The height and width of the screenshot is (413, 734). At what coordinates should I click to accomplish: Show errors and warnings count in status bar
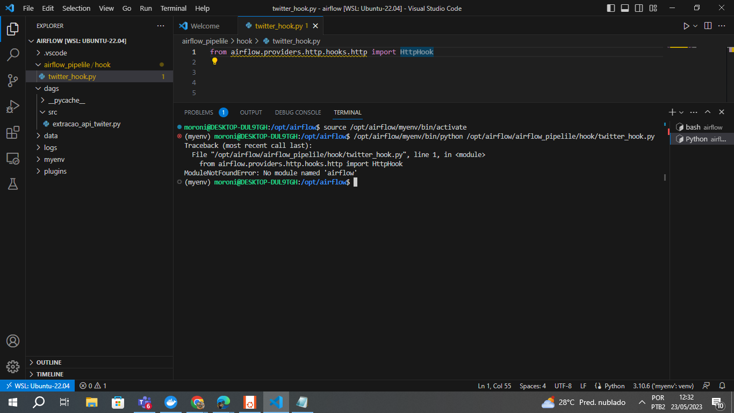coord(93,386)
